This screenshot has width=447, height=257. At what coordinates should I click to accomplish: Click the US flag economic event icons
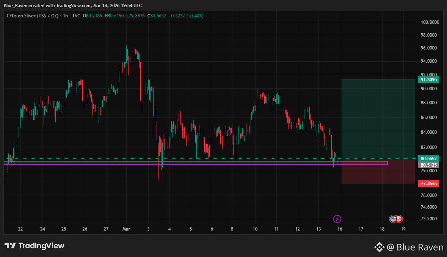(396, 218)
